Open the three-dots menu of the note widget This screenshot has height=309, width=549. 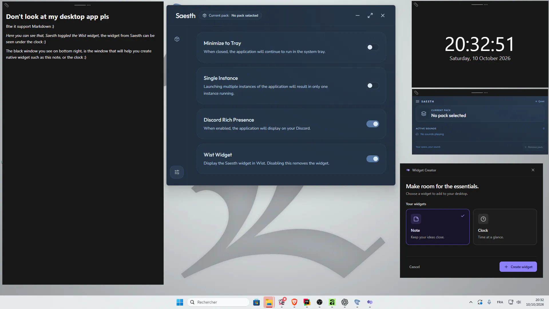click(x=89, y=5)
